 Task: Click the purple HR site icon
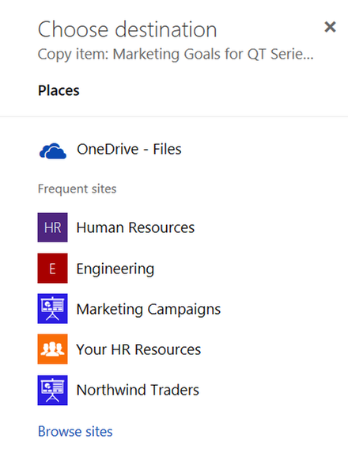pyautogui.click(x=52, y=227)
